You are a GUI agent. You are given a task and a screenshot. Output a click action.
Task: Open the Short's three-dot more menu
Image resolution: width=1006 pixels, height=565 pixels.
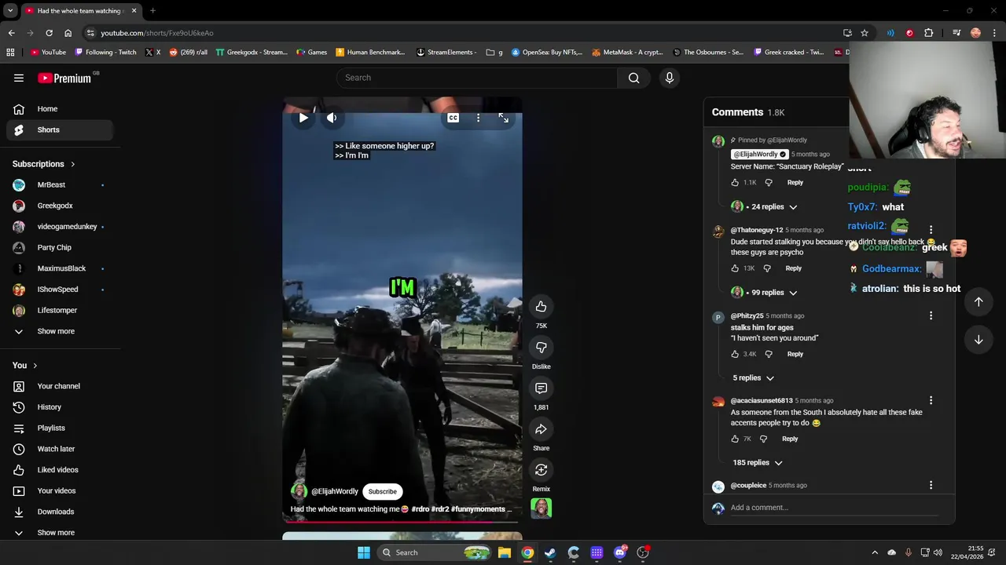click(478, 118)
